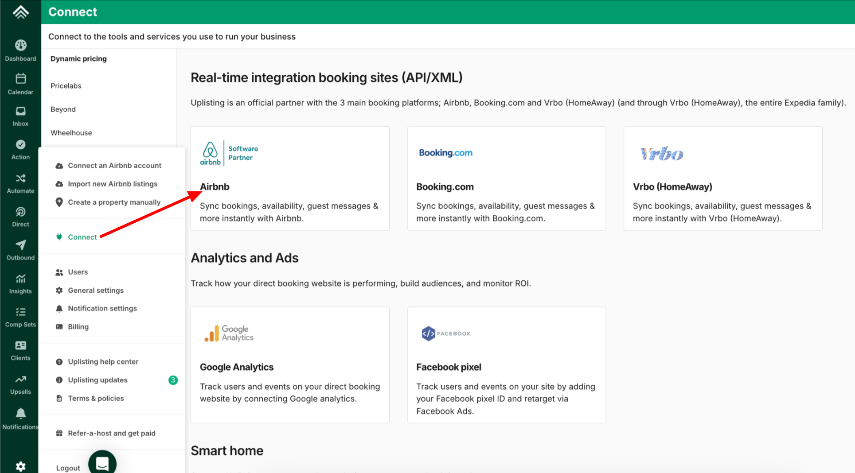Open Insights chart icon
This screenshot has width=855, height=473.
[x=20, y=279]
